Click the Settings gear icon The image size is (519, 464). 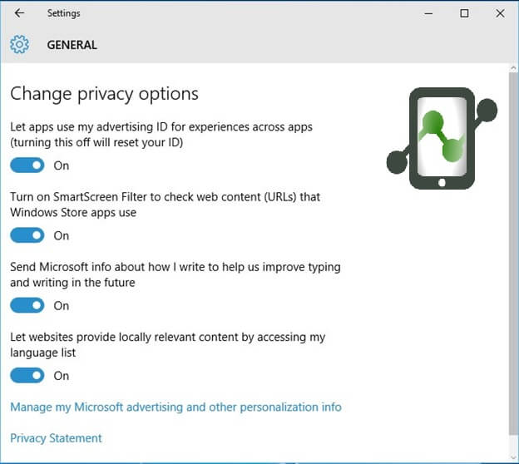click(19, 44)
